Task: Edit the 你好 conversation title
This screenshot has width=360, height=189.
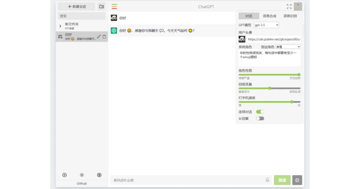Action: pos(99,37)
